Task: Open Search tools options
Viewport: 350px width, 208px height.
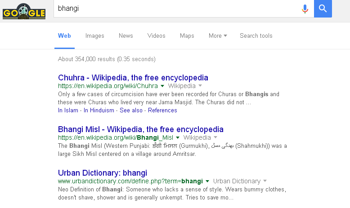Action: coord(256,35)
